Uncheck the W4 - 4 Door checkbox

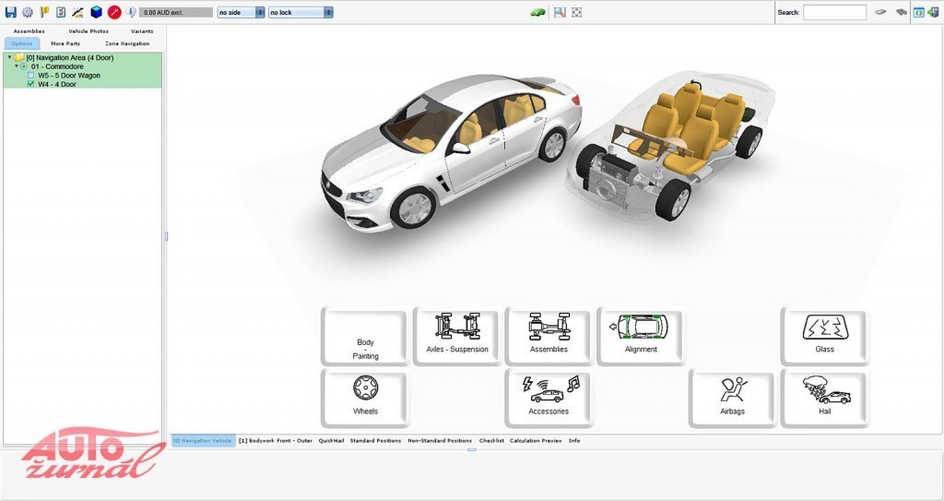tap(30, 84)
